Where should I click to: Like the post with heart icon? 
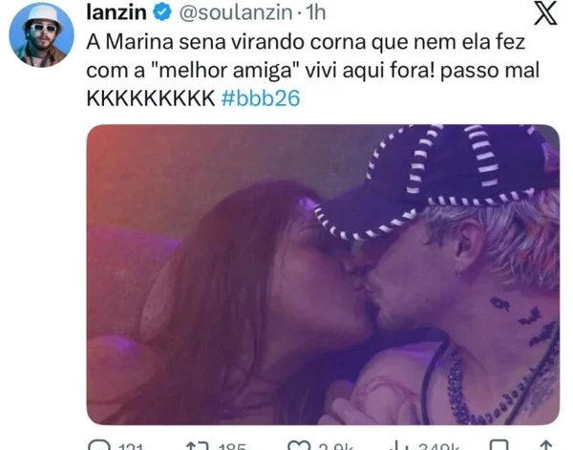(298, 445)
